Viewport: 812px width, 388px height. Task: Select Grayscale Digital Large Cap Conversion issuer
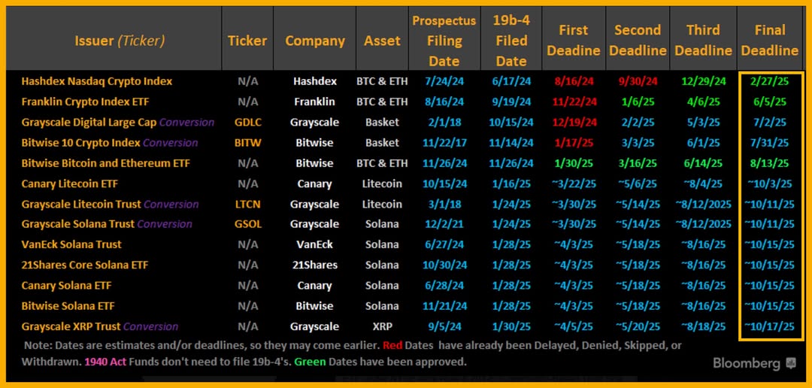point(118,122)
